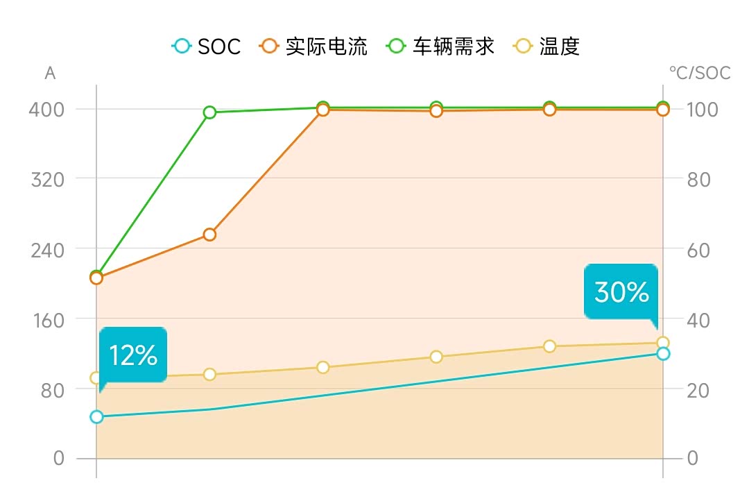Click second 实际电流 point near 255A

pyautogui.click(x=209, y=235)
